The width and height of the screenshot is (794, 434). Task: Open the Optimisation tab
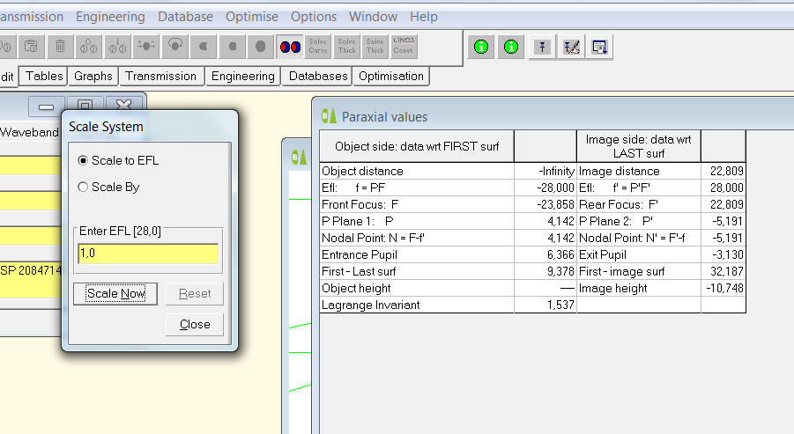tap(390, 77)
